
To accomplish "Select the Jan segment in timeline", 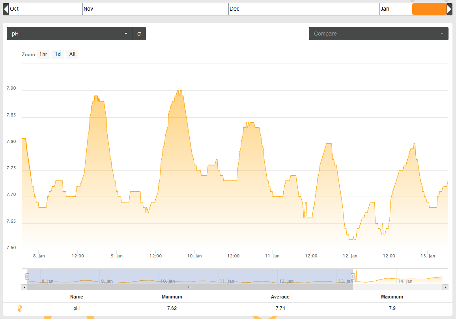I will click(396, 9).
